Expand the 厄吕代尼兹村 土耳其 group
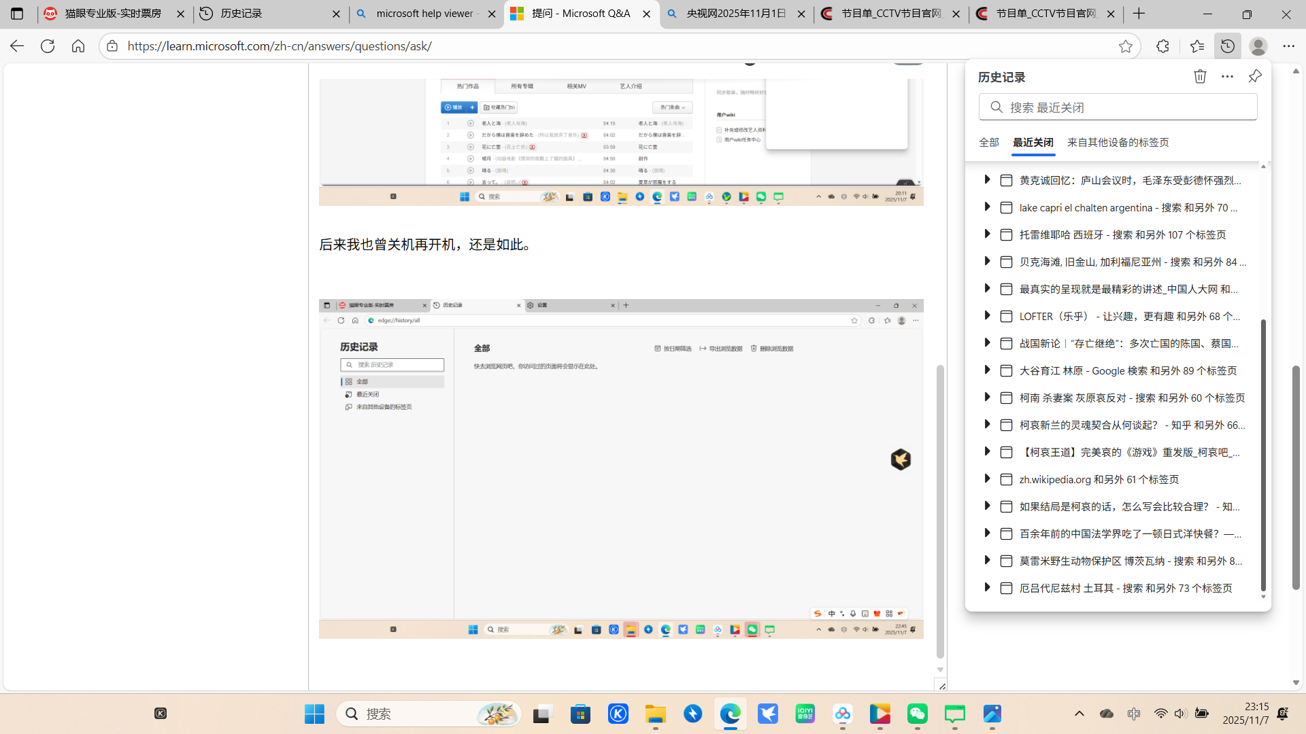Viewport: 1306px width, 734px height. click(x=987, y=587)
